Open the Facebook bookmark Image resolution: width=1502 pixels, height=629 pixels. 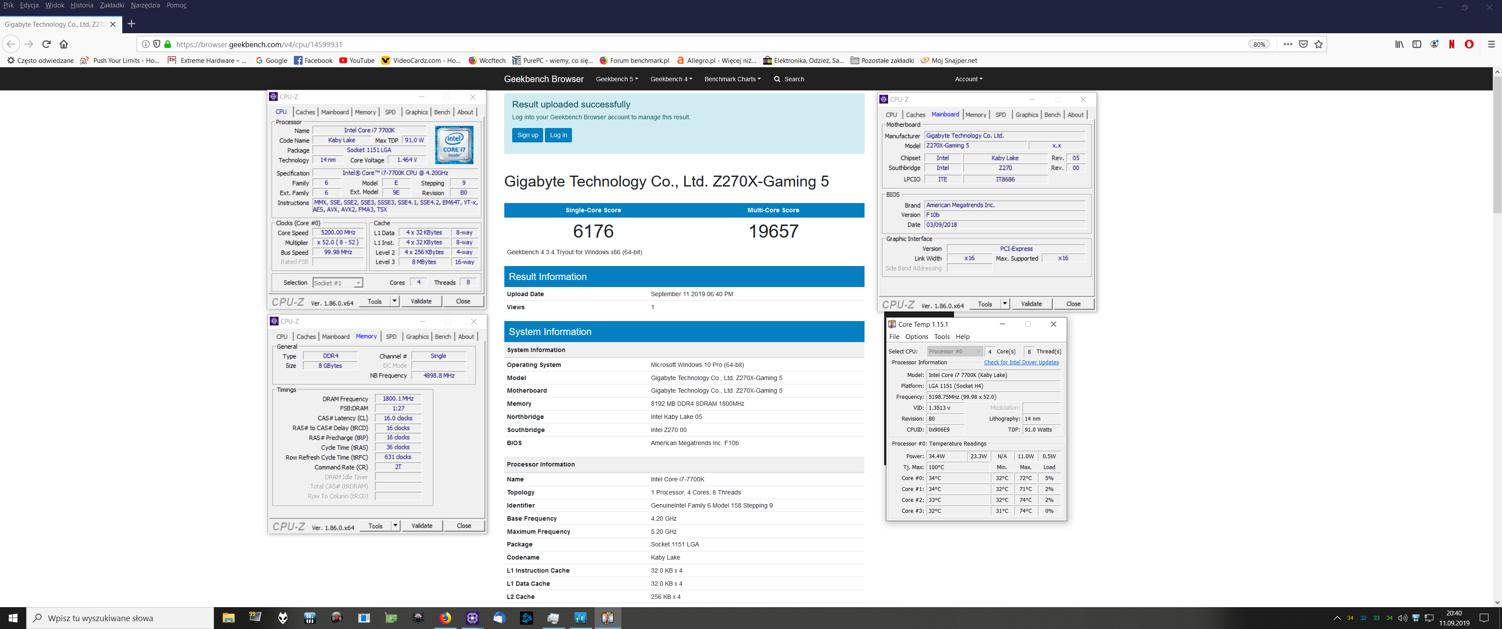(313, 60)
